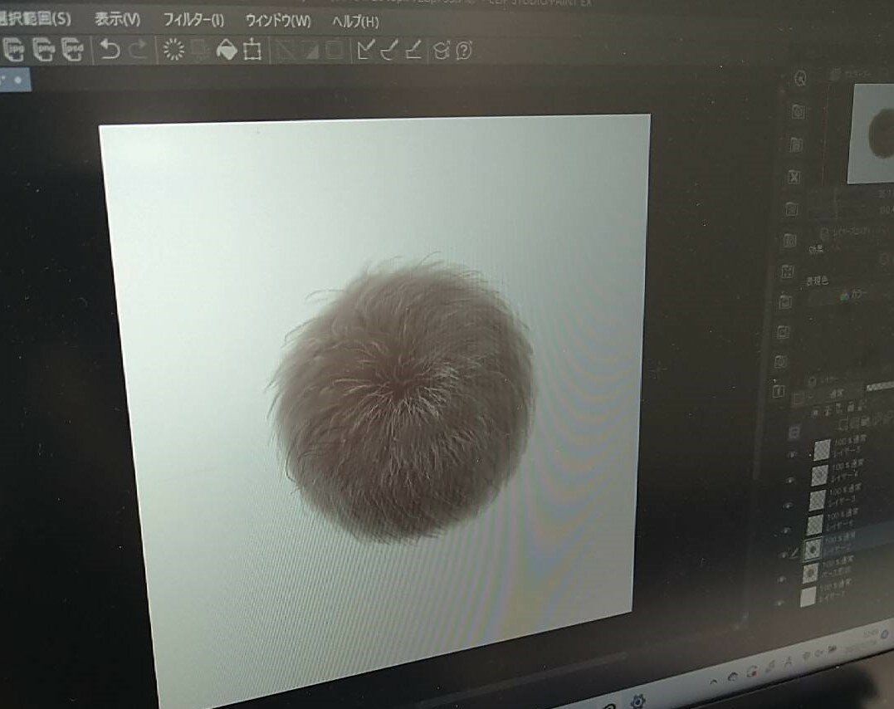Click the export as png icon
The height and width of the screenshot is (709, 894).
tap(43, 49)
